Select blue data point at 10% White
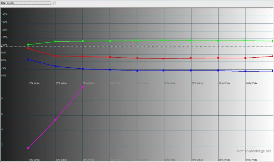 click(28, 59)
